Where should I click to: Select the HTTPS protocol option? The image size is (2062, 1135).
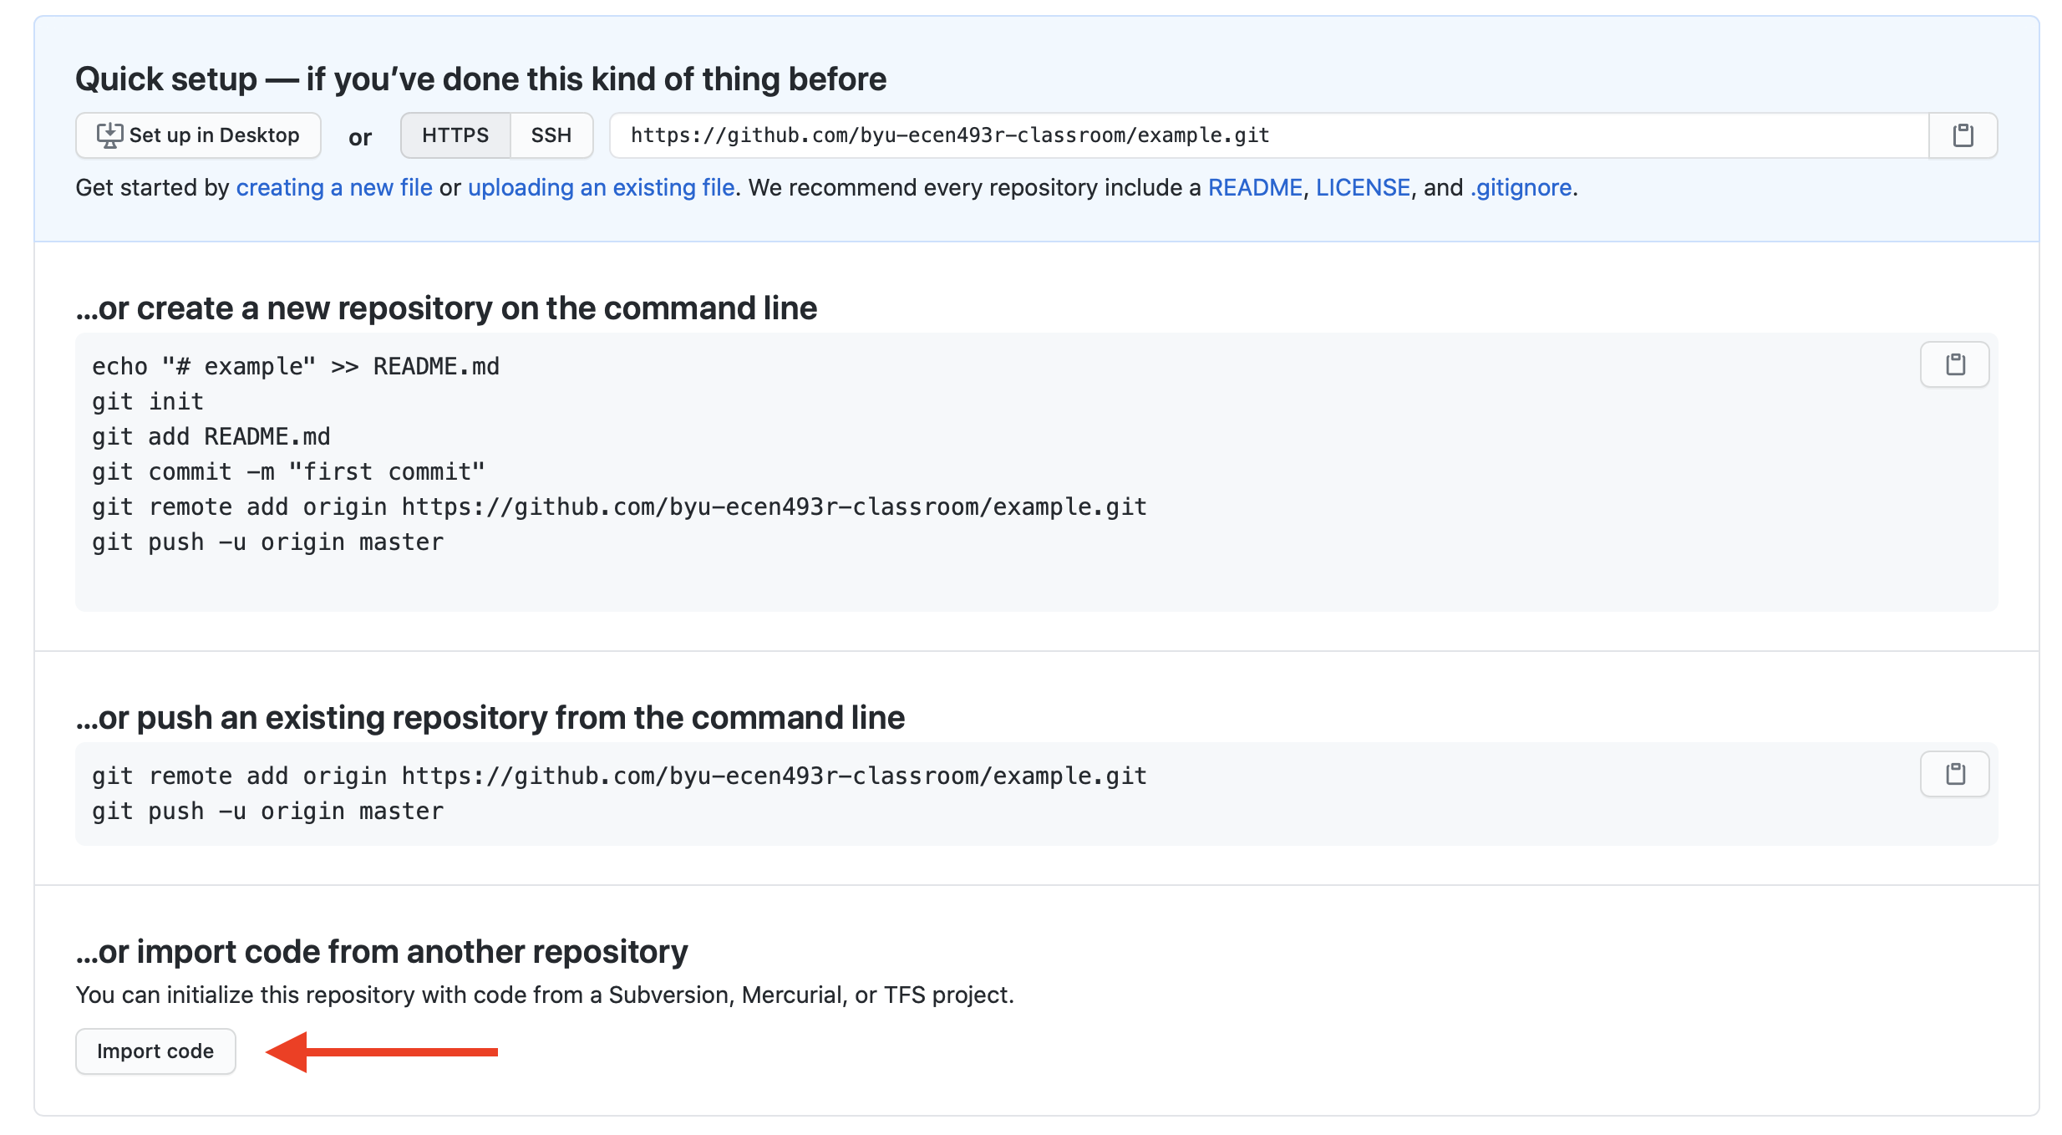pos(455,135)
